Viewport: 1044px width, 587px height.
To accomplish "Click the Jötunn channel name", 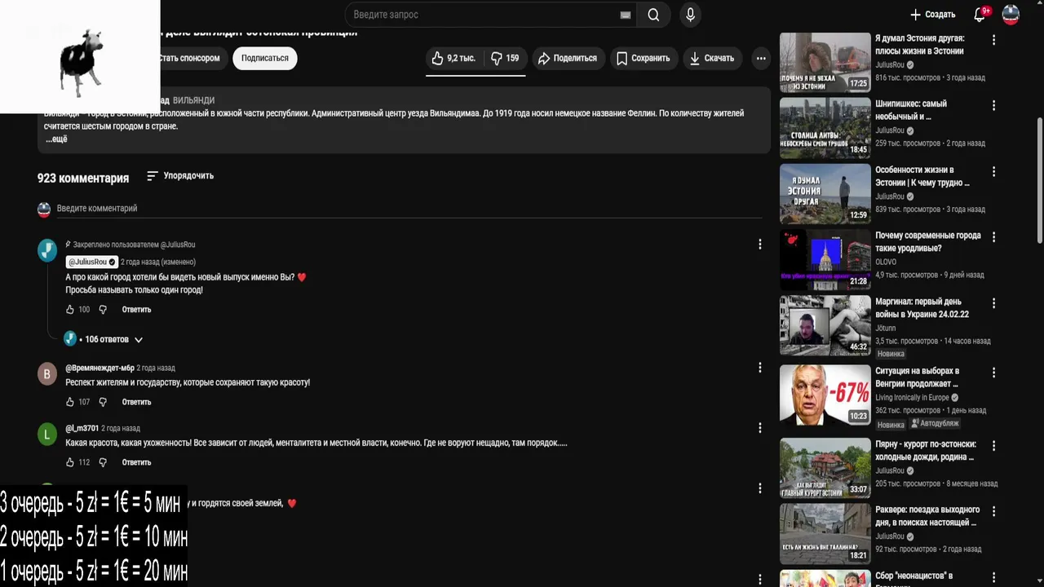I will [886, 328].
